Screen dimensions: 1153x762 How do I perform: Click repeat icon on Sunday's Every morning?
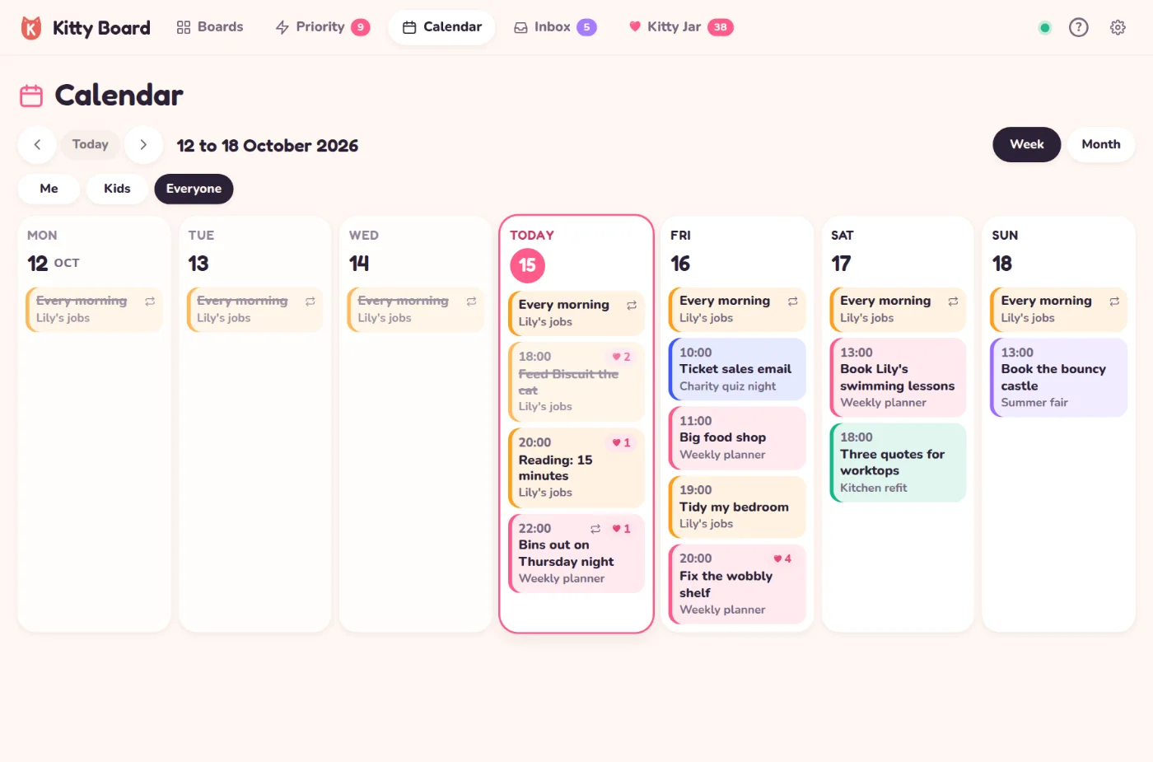(x=1114, y=302)
